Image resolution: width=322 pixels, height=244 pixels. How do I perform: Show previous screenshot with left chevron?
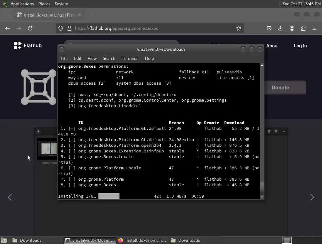[x=10, y=197]
